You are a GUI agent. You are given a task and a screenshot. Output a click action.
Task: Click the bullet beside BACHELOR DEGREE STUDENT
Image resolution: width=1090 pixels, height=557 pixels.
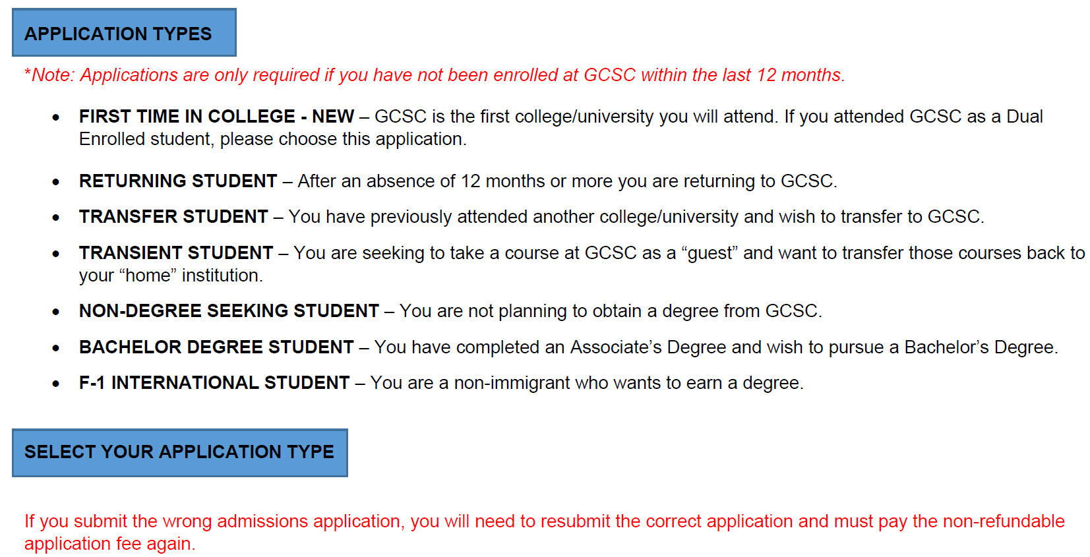pos(56,348)
